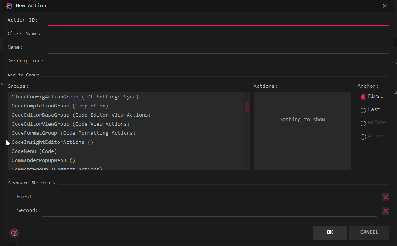This screenshot has width=397, height=246.
Task: Click the OK button
Action: click(x=329, y=232)
